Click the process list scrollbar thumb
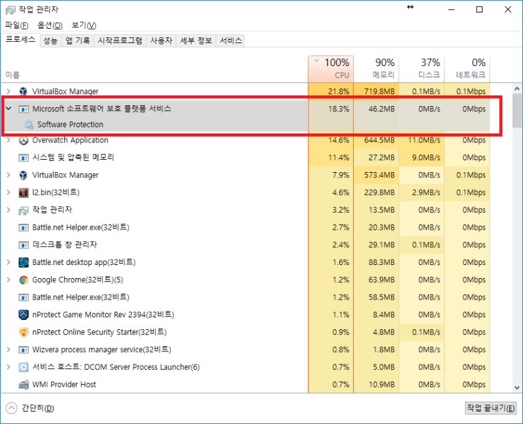This screenshot has width=523, height=424. [517, 111]
